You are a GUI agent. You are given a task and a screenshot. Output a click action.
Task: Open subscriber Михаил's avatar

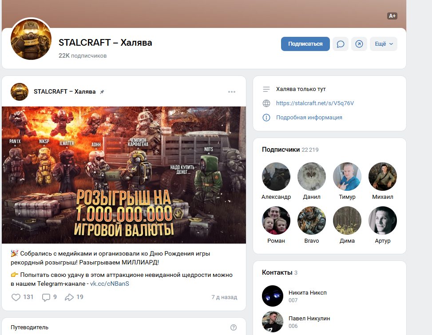pos(383,177)
